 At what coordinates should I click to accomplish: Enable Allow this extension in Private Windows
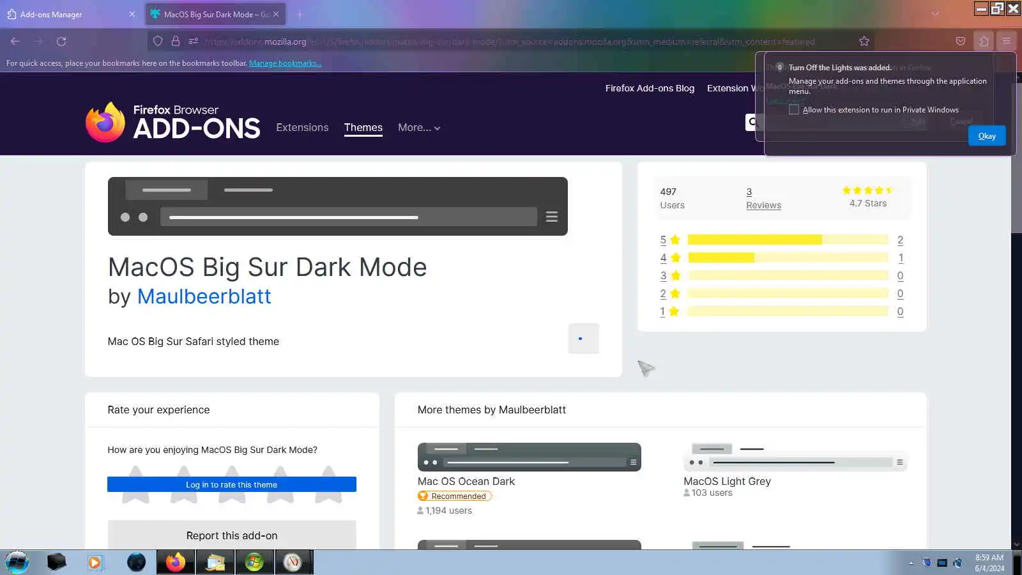[x=794, y=110]
